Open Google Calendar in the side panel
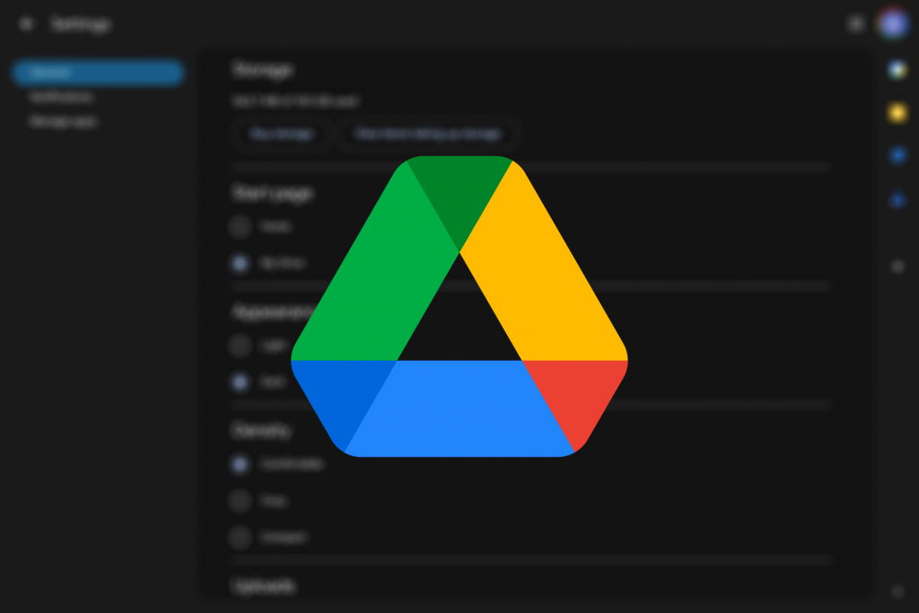Image resolution: width=919 pixels, height=613 pixels. pos(897,70)
